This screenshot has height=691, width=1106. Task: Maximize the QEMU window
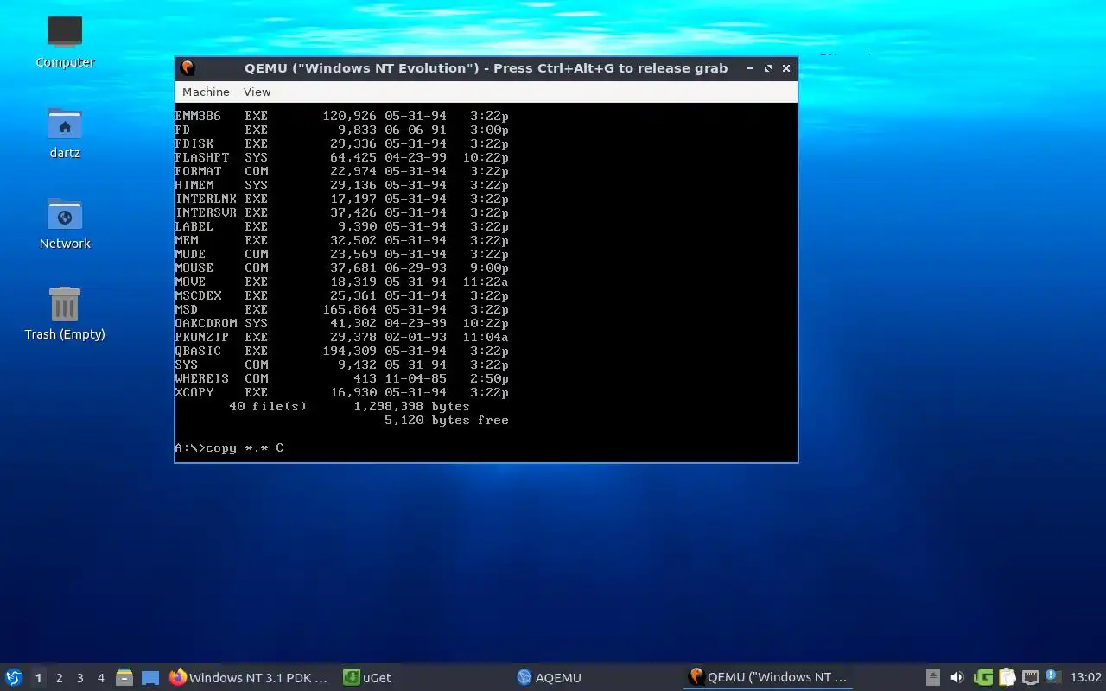pyautogui.click(x=767, y=68)
